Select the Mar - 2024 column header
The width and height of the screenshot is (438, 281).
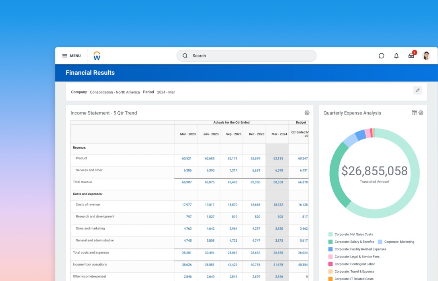coord(279,134)
